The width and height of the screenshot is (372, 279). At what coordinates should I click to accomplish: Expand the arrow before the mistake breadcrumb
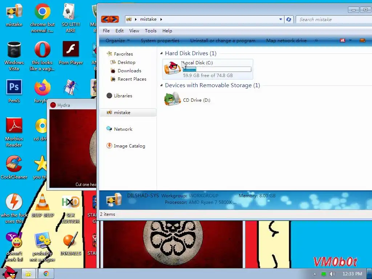(x=136, y=19)
